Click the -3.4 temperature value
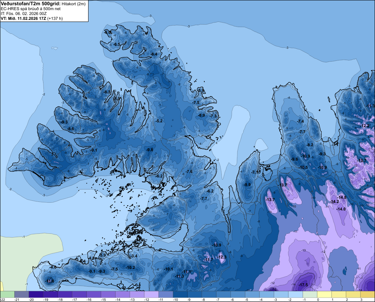The image size is (375, 302). click(x=134, y=256)
